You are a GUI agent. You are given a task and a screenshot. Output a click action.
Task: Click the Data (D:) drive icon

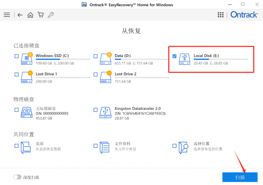(106, 59)
